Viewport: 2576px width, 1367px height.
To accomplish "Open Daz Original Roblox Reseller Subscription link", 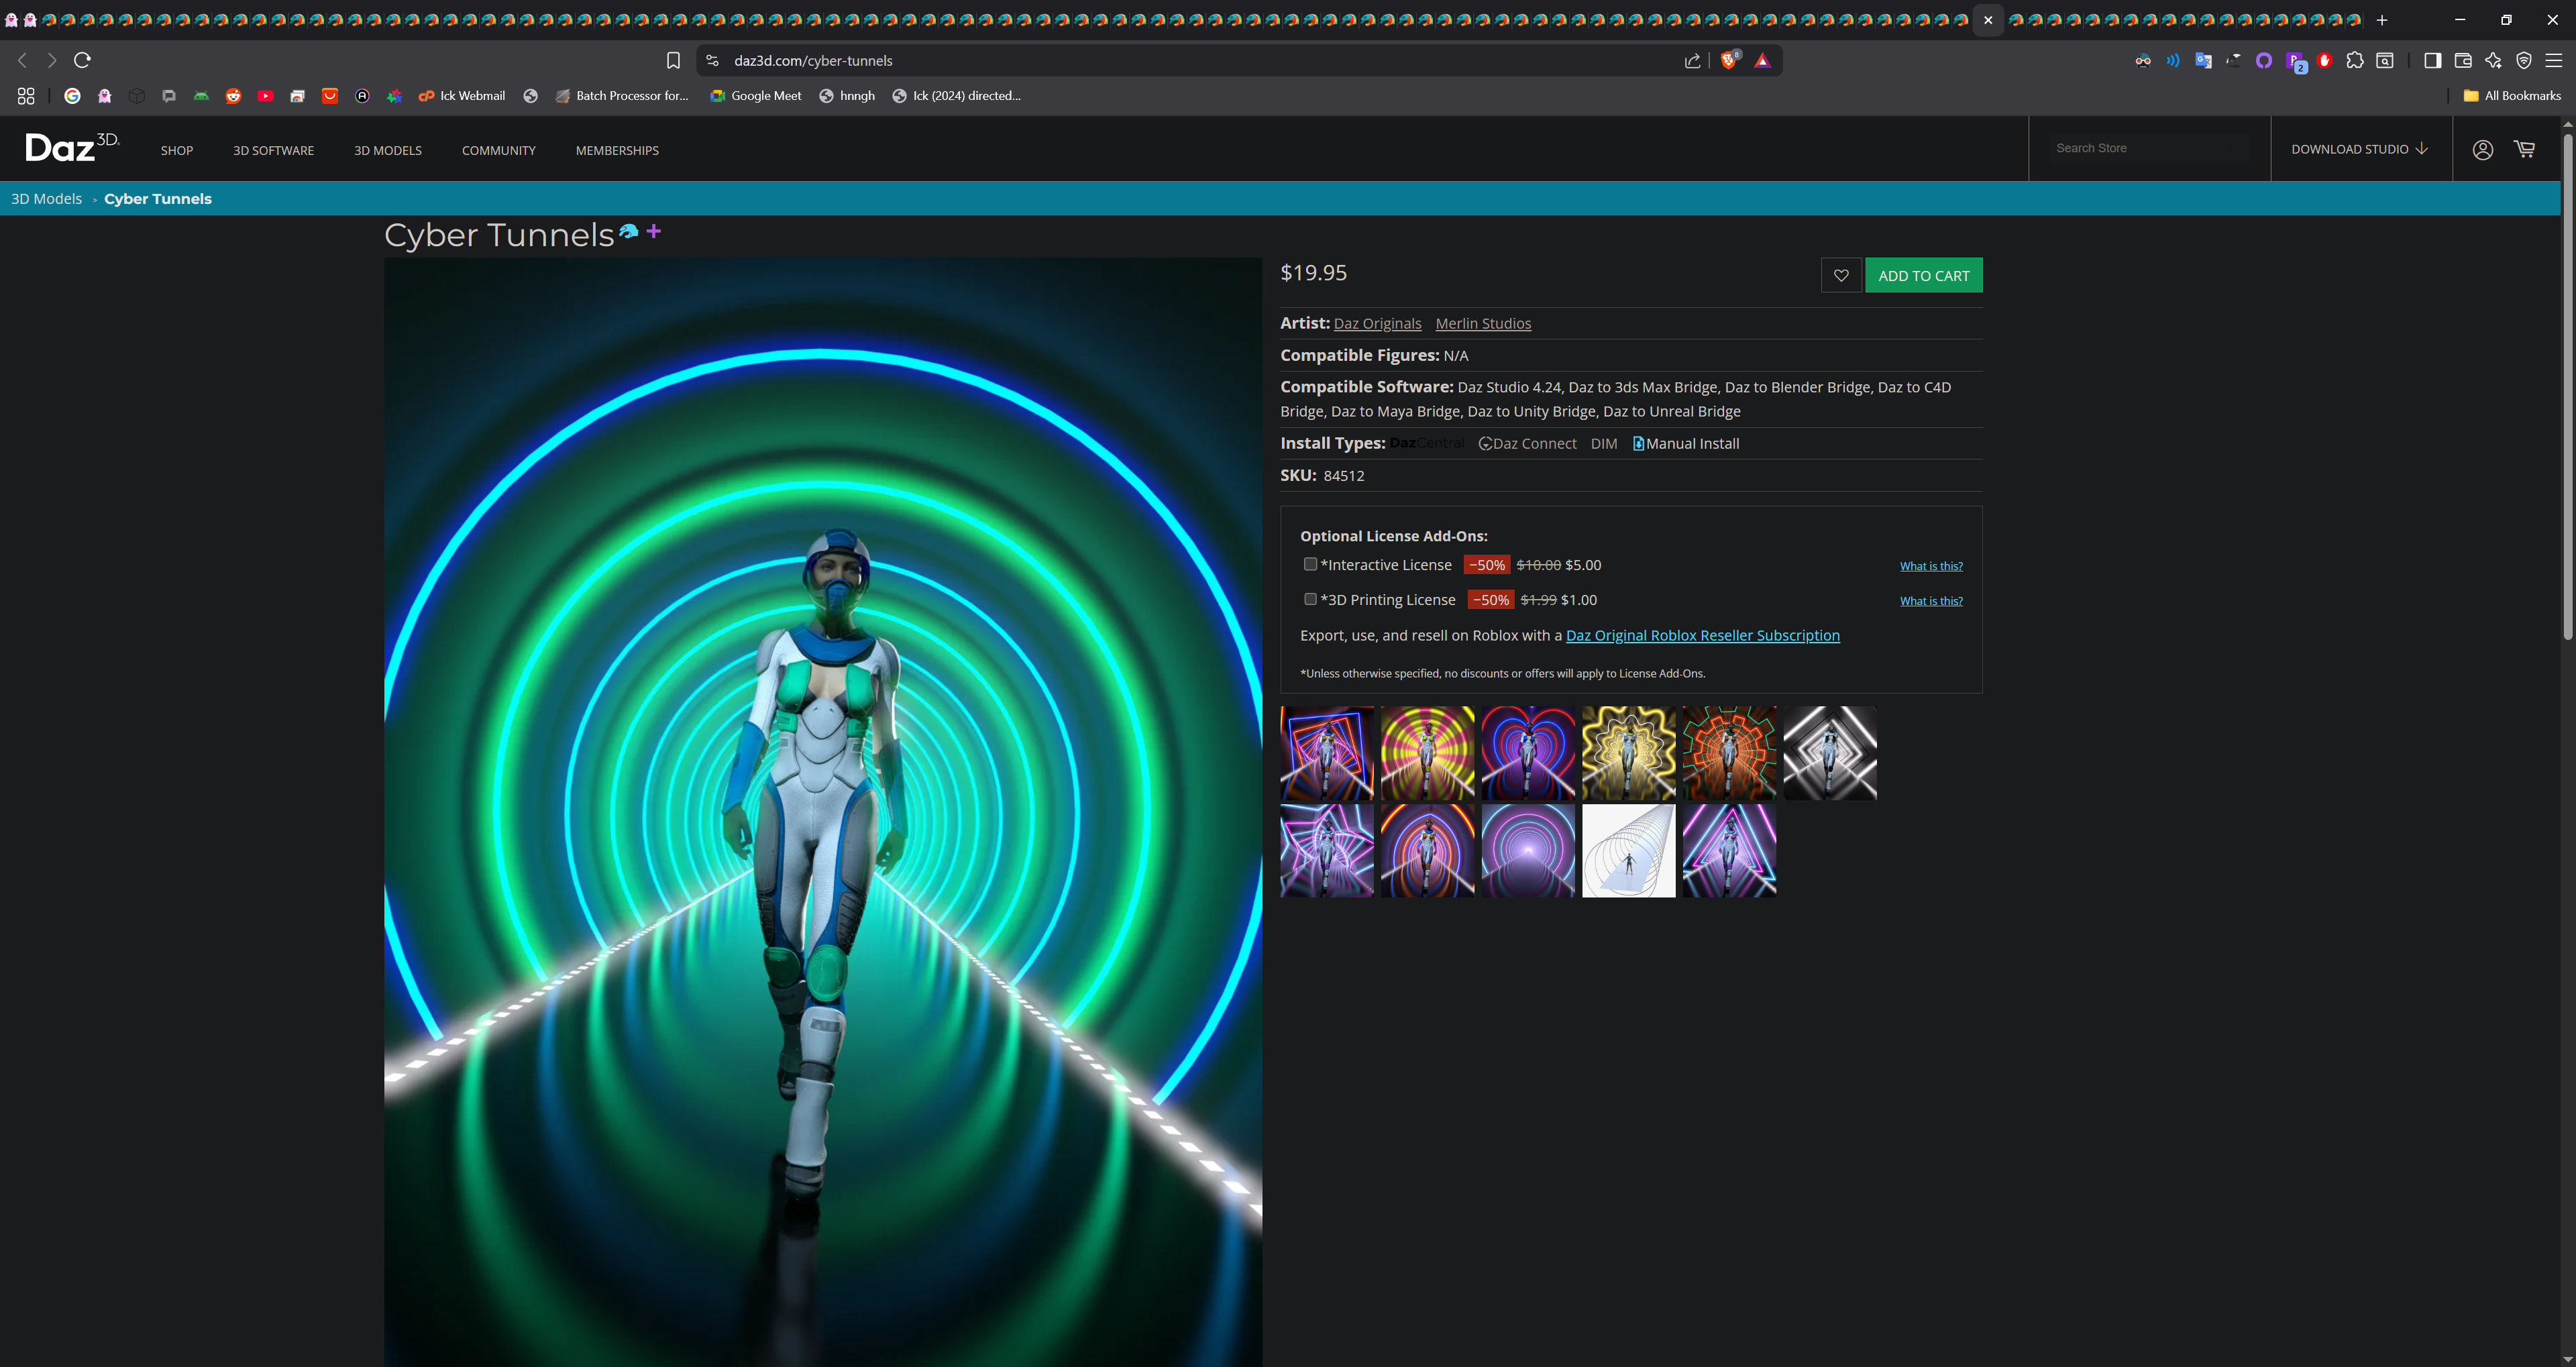I will coord(1703,635).
